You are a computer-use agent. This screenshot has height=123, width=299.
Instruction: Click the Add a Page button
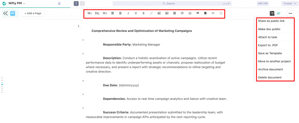33,13
